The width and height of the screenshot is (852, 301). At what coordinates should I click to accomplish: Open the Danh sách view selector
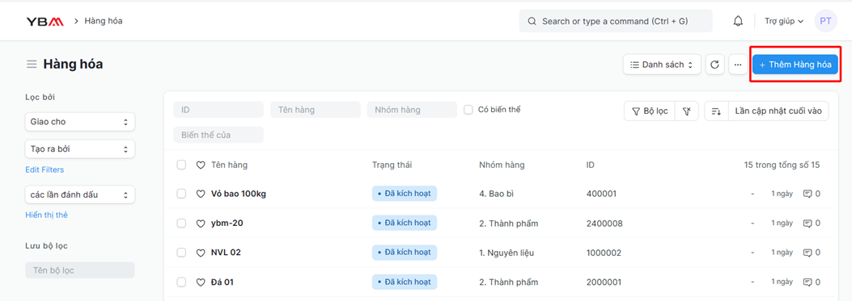(x=662, y=65)
